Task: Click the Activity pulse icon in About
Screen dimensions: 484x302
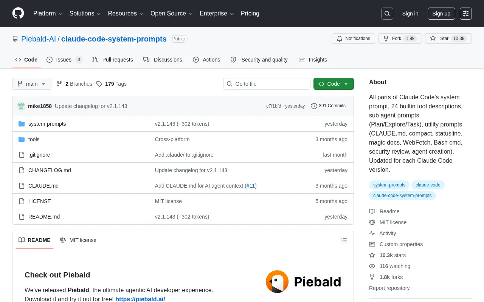Action: (x=372, y=233)
